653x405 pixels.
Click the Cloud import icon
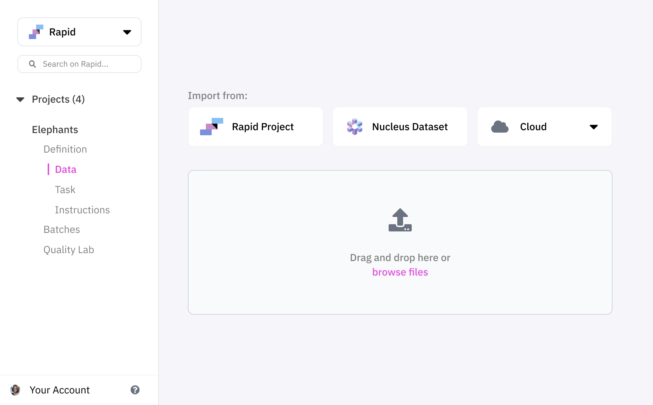pyautogui.click(x=500, y=127)
